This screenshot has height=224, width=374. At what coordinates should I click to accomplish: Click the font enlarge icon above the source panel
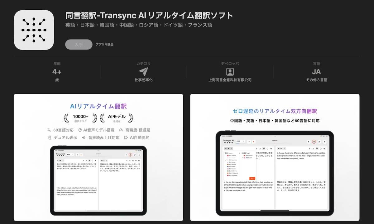[256, 149]
